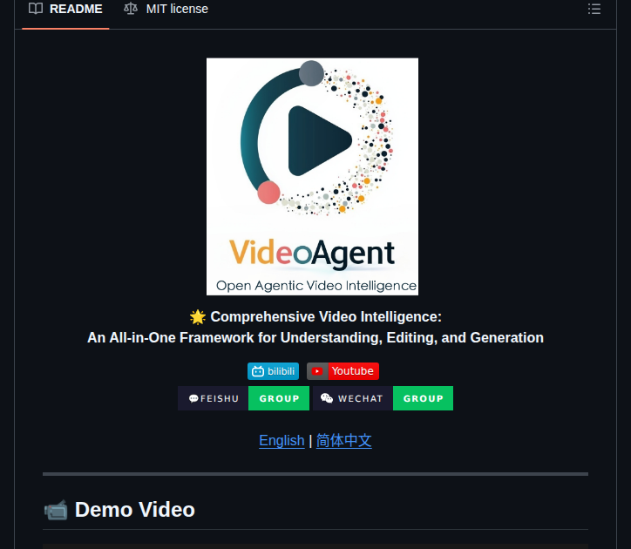The image size is (631, 549).
Task: Select the 简体中文 language link
Action: tap(344, 441)
